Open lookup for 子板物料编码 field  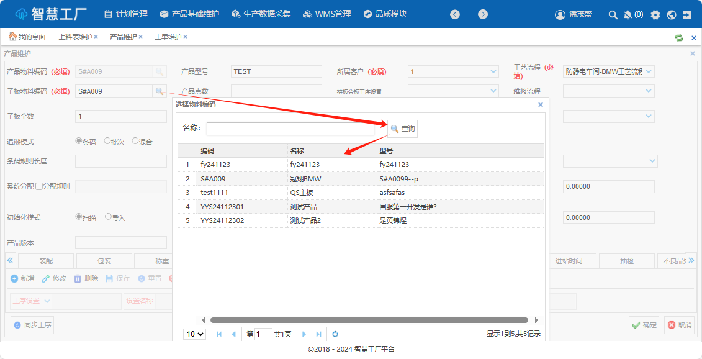[160, 91]
